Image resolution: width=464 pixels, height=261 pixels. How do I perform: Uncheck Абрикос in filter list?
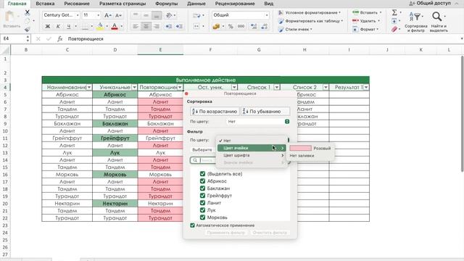point(203,181)
